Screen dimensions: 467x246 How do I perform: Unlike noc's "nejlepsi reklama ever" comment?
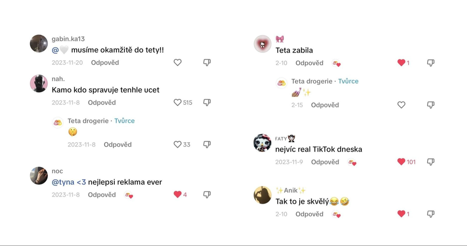pos(178,195)
